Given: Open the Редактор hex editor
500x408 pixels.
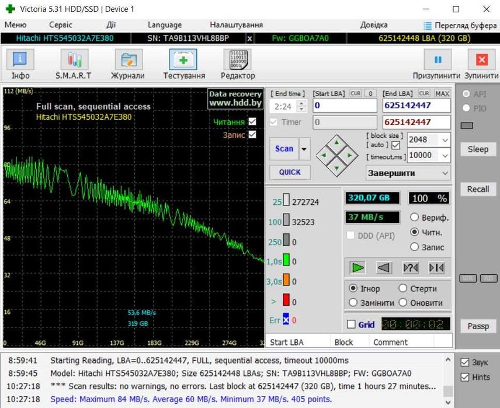Looking at the screenshot, I should pyautogui.click(x=237, y=60).
